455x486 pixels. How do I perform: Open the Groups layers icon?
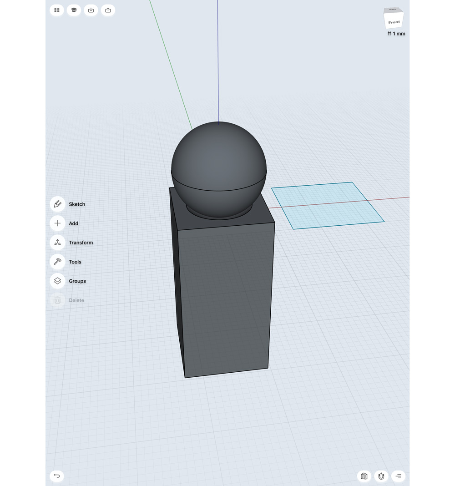click(x=57, y=281)
